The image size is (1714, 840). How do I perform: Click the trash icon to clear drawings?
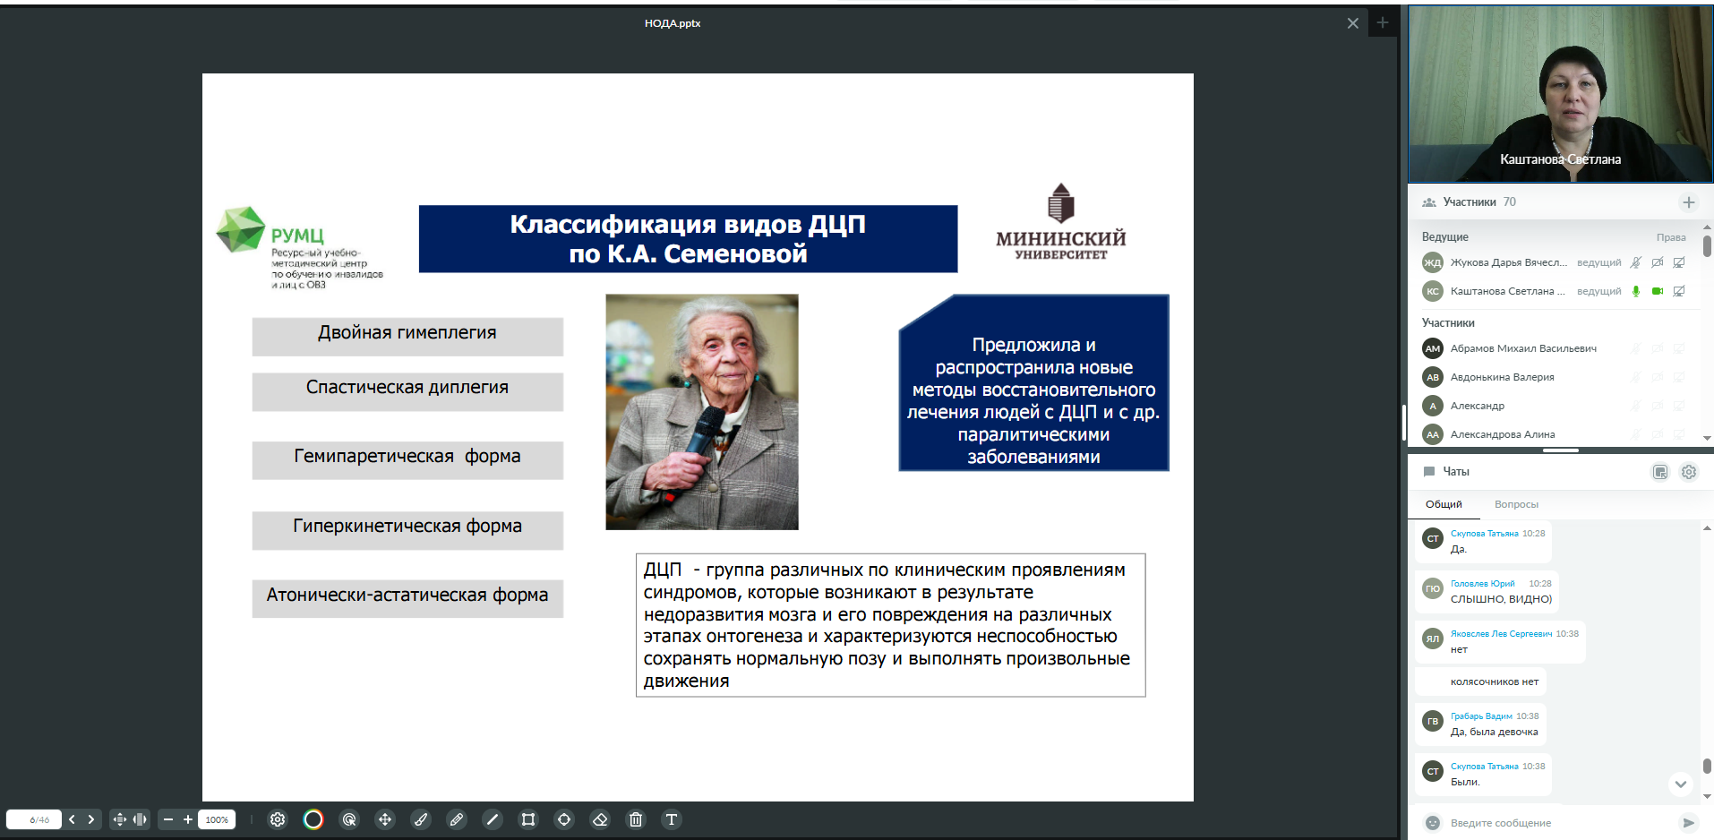(x=636, y=819)
